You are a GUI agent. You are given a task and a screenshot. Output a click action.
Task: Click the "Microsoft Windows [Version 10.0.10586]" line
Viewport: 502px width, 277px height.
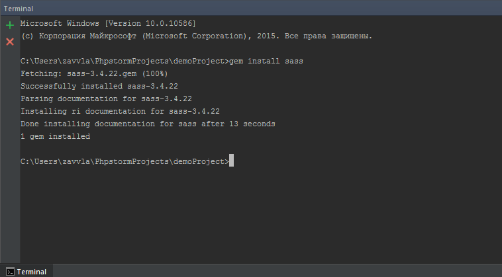(x=108, y=23)
